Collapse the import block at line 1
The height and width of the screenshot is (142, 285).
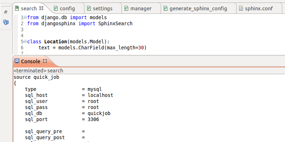(25, 17)
